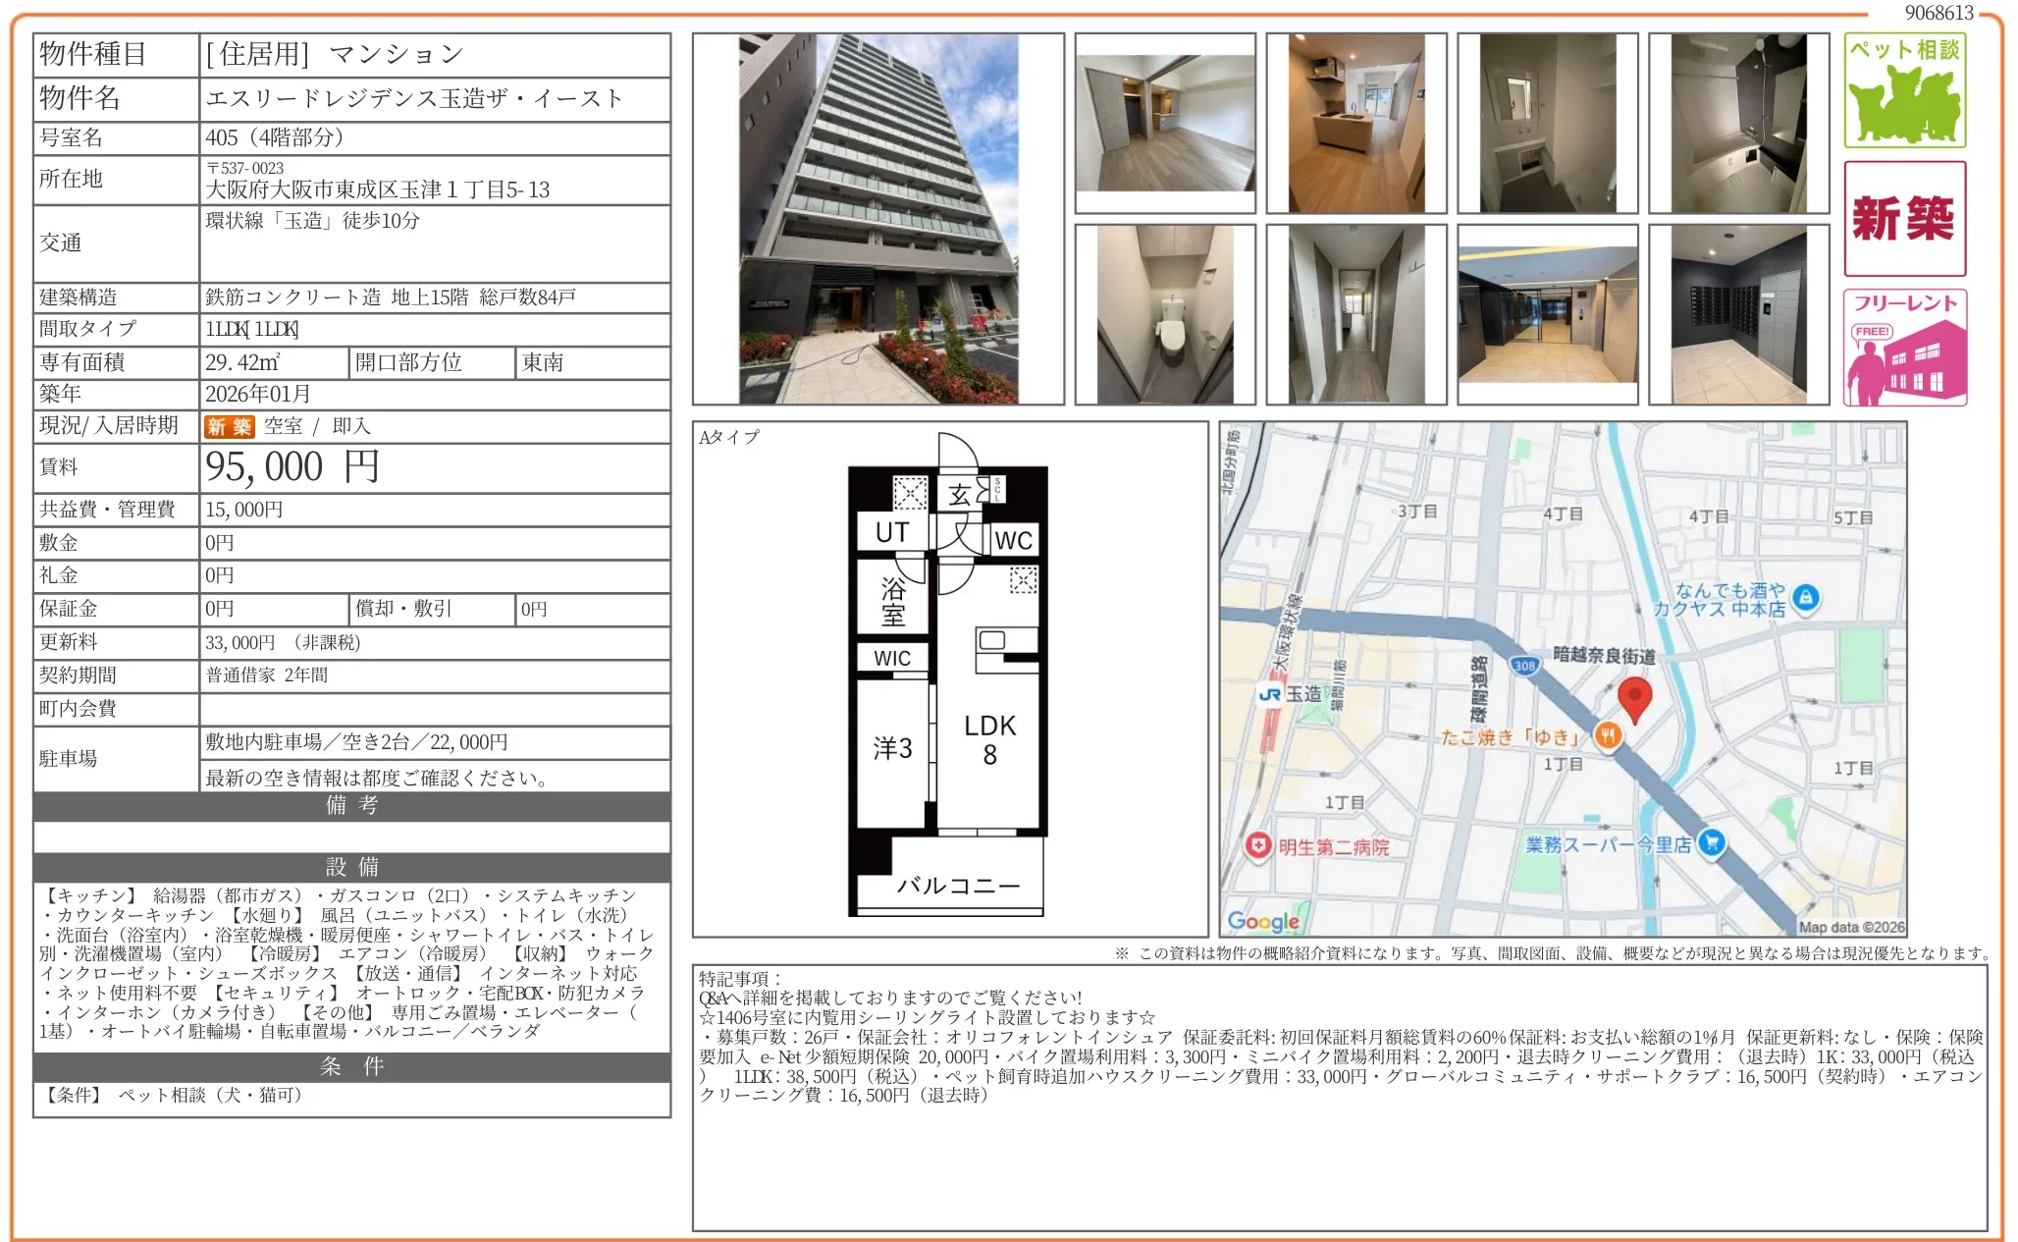
Task: Click the JR 玉造 station marker
Action: [1270, 694]
